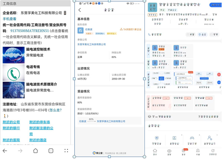224x160 pixels.
Task: Open the green telephone ad thumbnail
Action: point(13,73)
